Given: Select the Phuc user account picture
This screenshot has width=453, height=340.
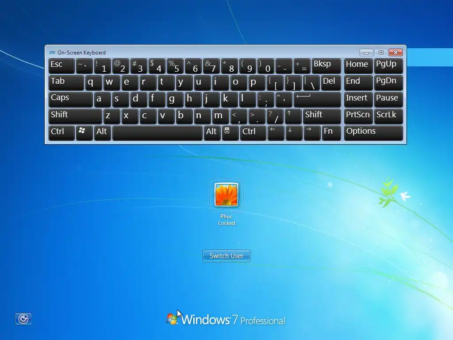Looking at the screenshot, I should click(x=226, y=195).
